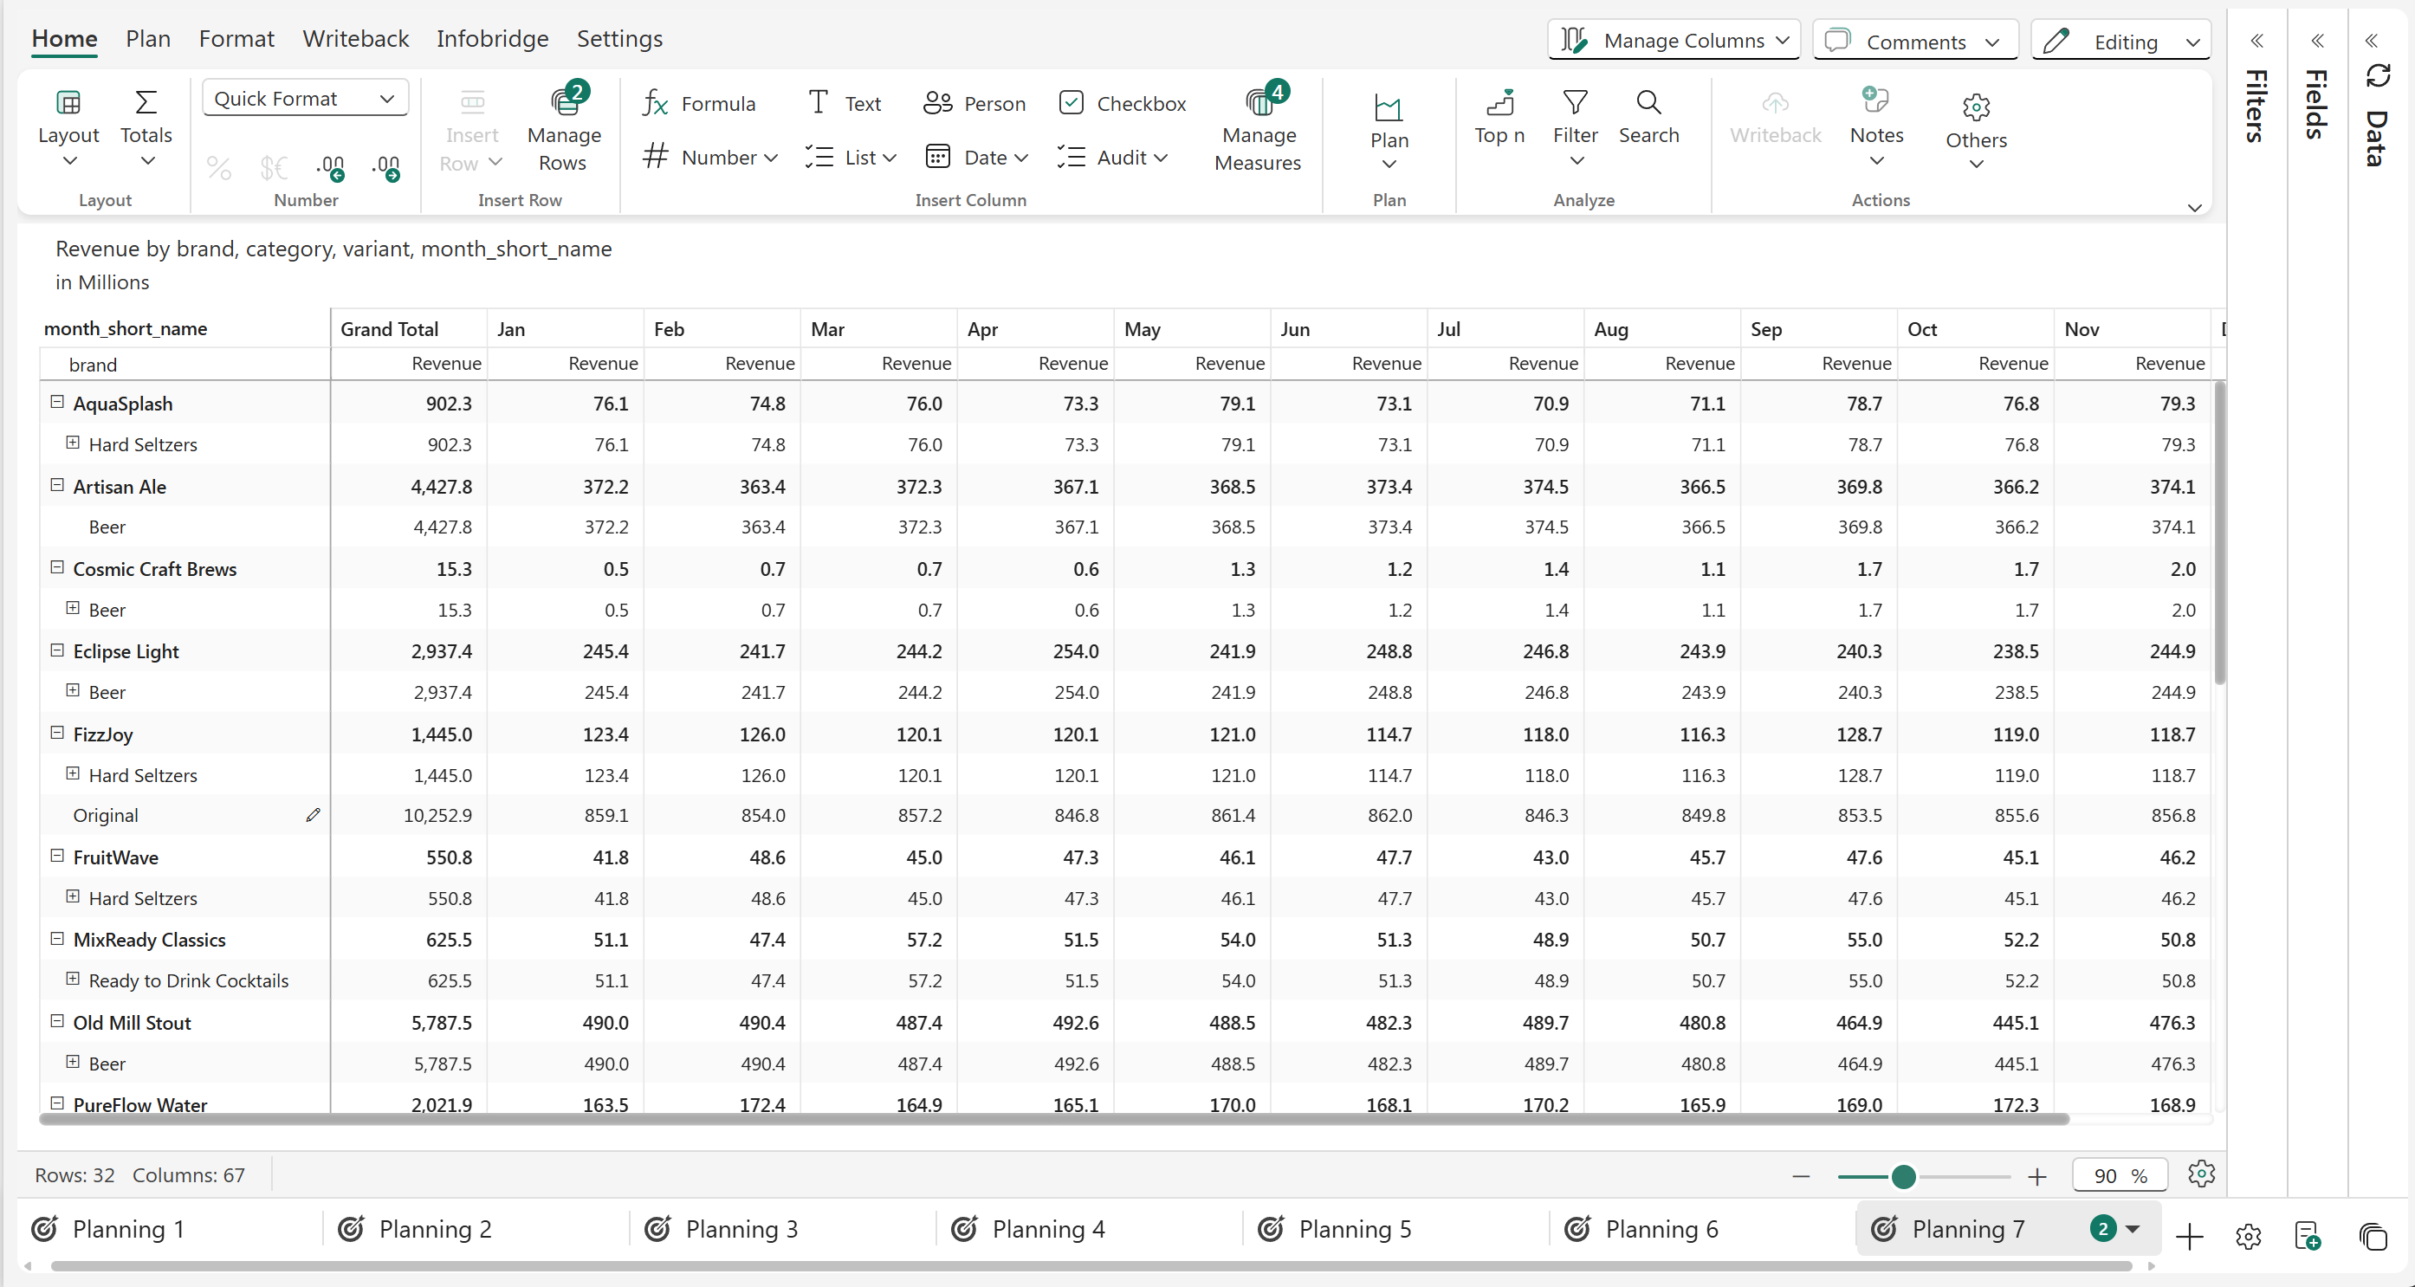The image size is (2415, 1287).
Task: Click the Top n analyze icon
Action: coord(1500,101)
